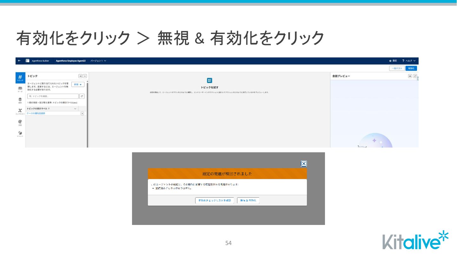Click inside the トピックを検索 search field
Screen dimensions: 457x257
(x=53, y=96)
